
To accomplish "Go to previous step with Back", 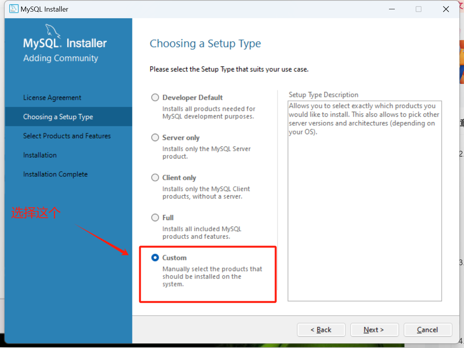I will pyautogui.click(x=321, y=330).
